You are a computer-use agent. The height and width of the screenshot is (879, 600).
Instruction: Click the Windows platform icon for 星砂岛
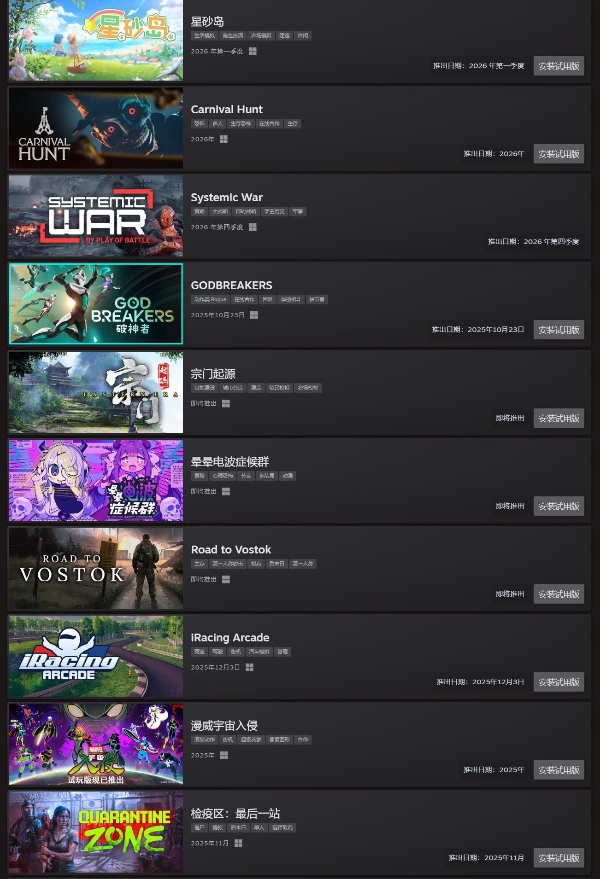(253, 51)
